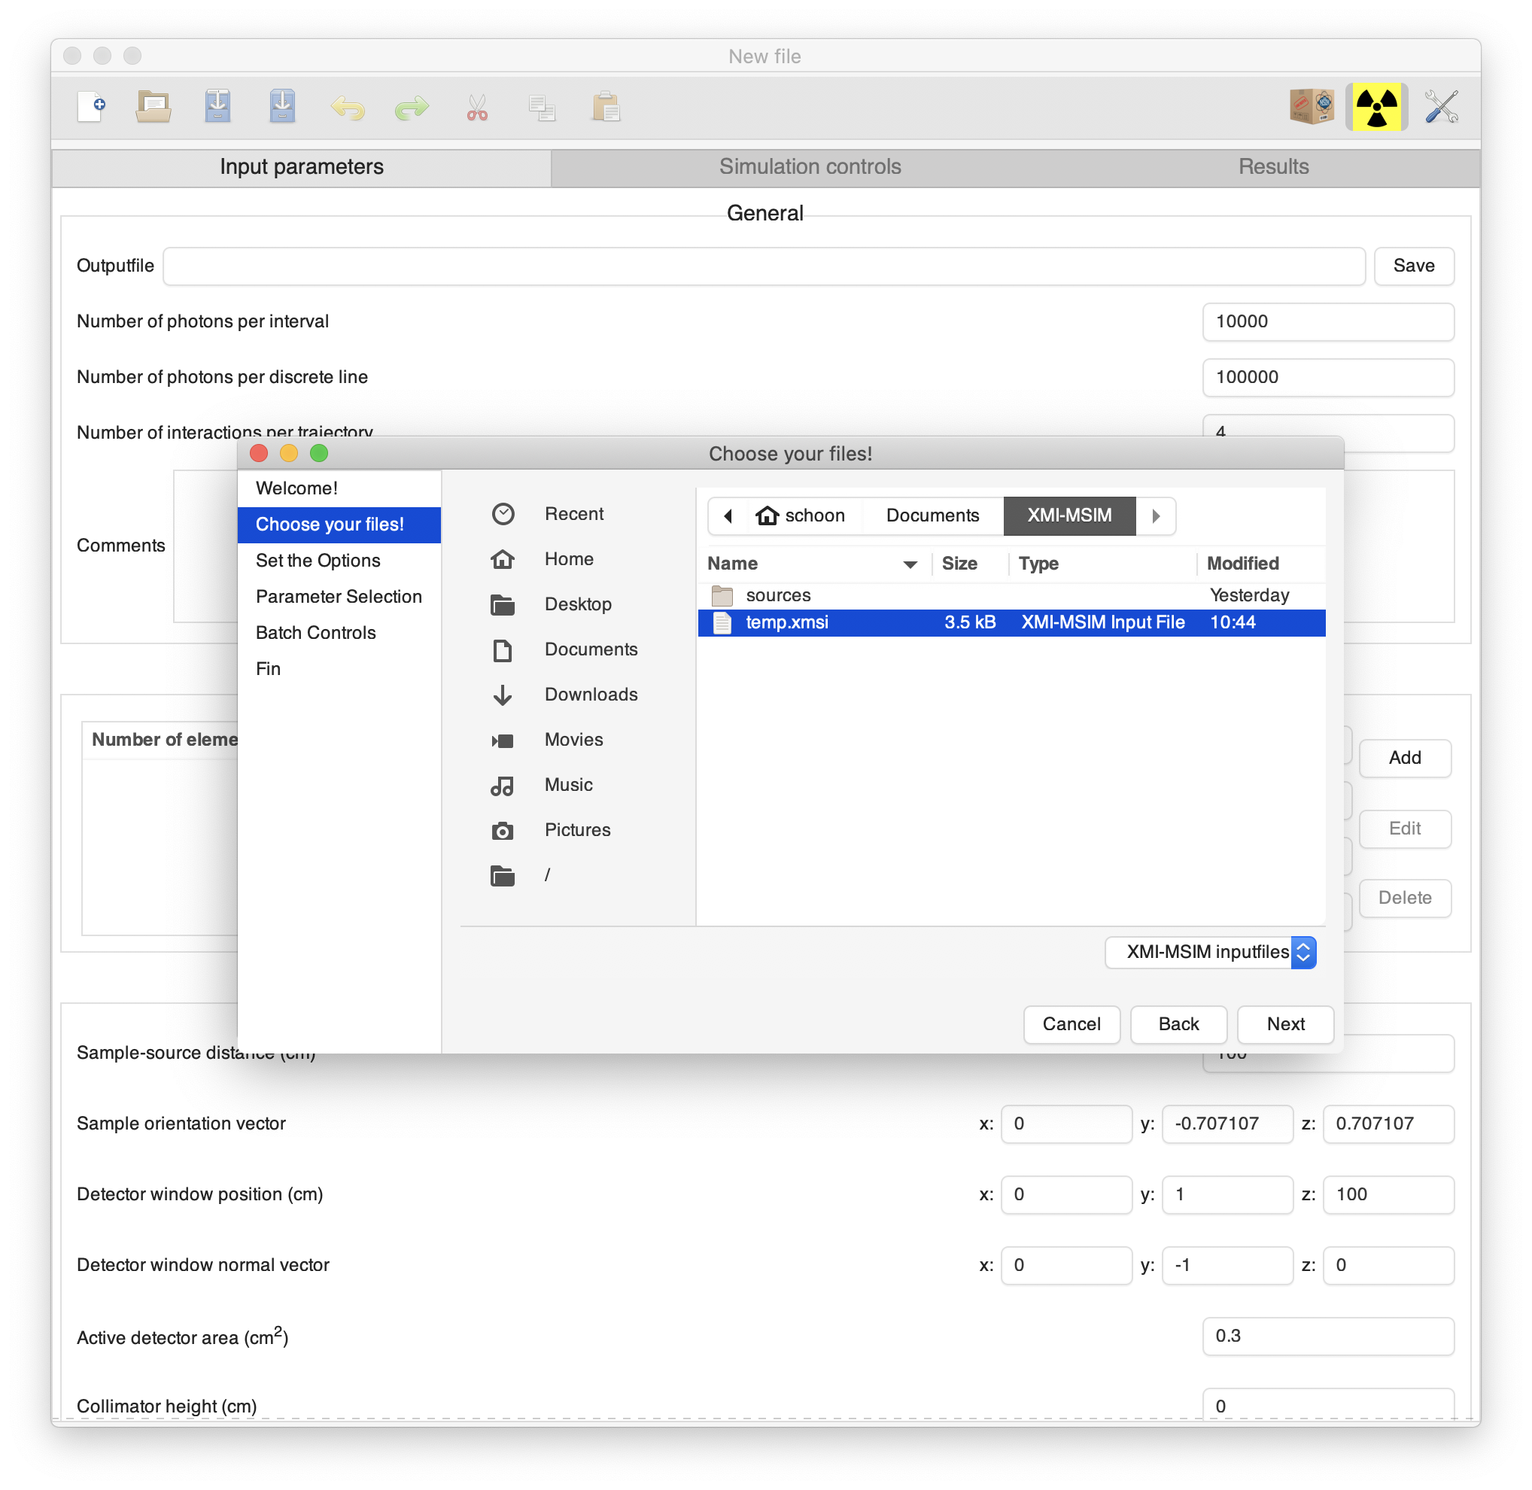
Task: Click the Add button in main window
Action: (1405, 758)
